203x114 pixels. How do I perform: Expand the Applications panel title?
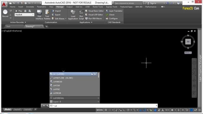86,22
